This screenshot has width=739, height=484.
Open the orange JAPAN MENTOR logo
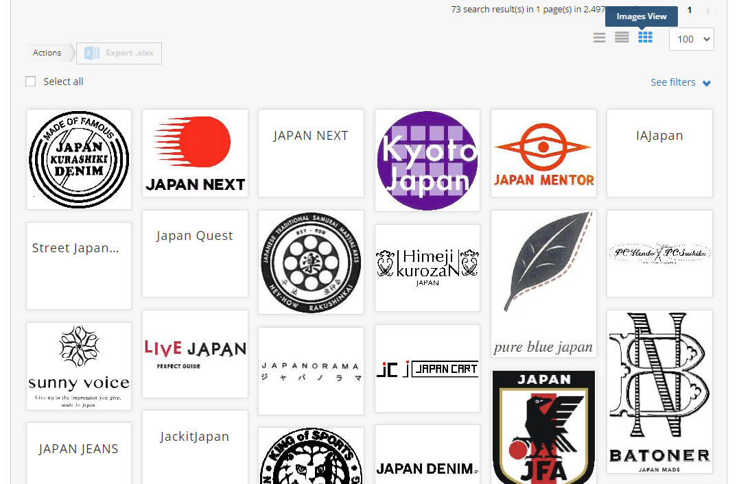click(x=543, y=154)
